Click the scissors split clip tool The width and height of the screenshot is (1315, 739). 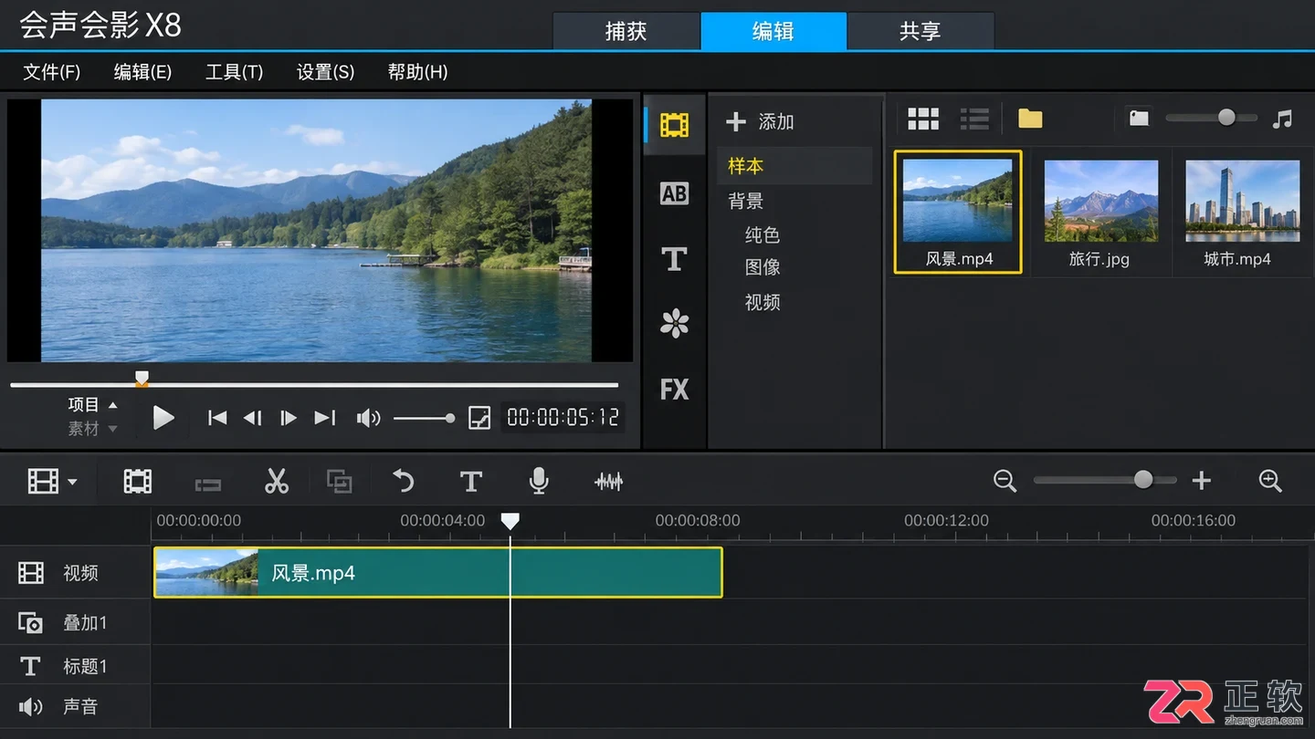[x=276, y=481]
